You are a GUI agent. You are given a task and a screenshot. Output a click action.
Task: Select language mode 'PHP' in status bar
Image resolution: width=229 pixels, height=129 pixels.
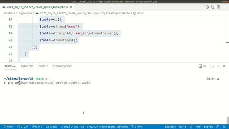coord(198,126)
